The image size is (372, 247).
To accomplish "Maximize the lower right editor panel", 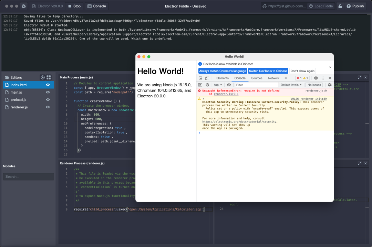I will coord(359,163).
